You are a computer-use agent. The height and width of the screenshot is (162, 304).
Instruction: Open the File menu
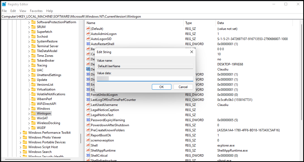pyautogui.click(x=4, y=11)
